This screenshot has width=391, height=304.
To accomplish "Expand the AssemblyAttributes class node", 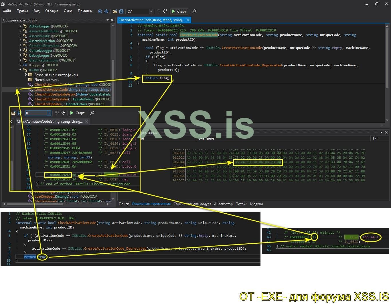I will (20, 31).
